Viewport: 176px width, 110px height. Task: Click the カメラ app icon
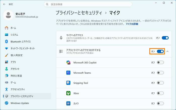tap(68, 103)
